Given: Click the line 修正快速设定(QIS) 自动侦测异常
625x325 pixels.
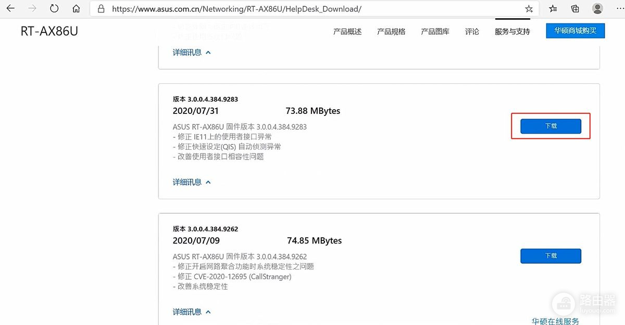Looking at the screenshot, I should tap(226, 147).
